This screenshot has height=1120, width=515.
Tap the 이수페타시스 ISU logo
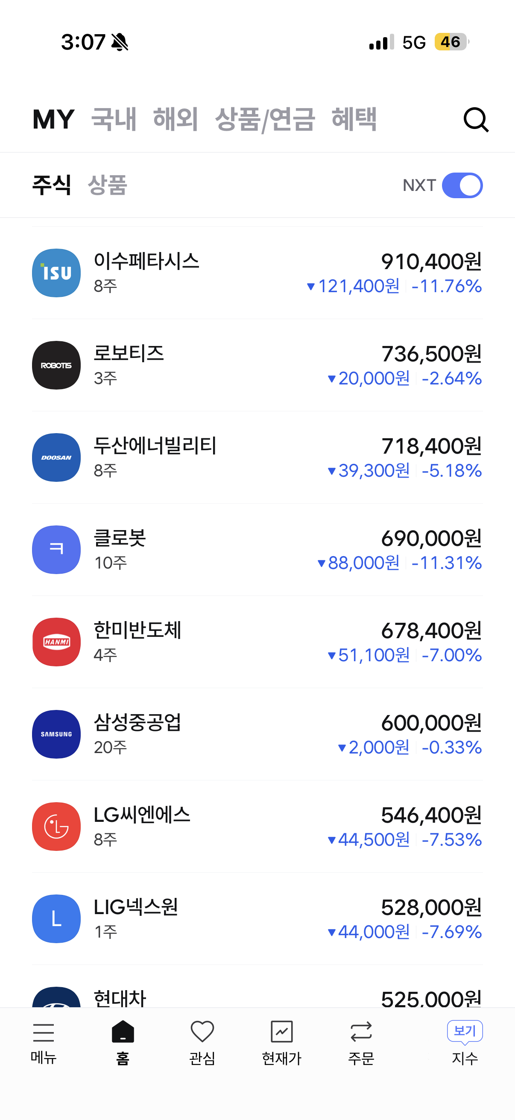(x=56, y=273)
